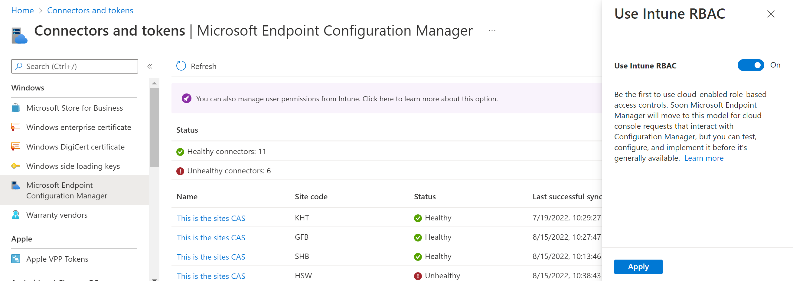Open the more options ellipsis menu
Image resolution: width=793 pixels, height=281 pixels.
(492, 31)
